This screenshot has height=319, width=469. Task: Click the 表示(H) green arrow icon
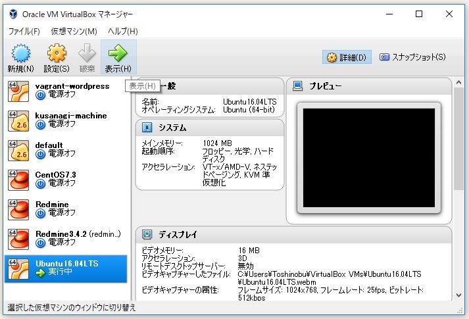118,53
